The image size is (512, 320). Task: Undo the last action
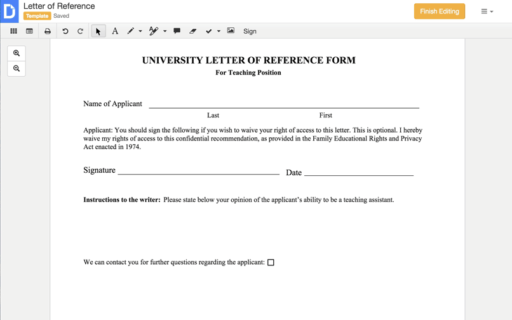(x=65, y=31)
